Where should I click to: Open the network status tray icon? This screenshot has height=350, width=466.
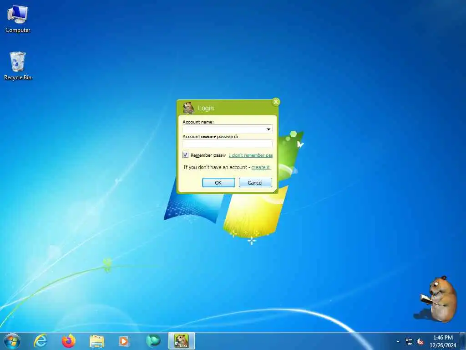409,342
